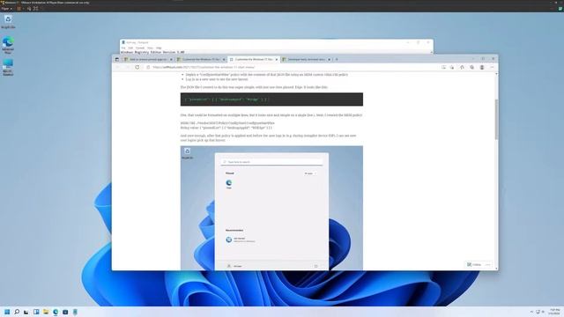Open Notepad View menu
564x317 pixels.
[150, 48]
